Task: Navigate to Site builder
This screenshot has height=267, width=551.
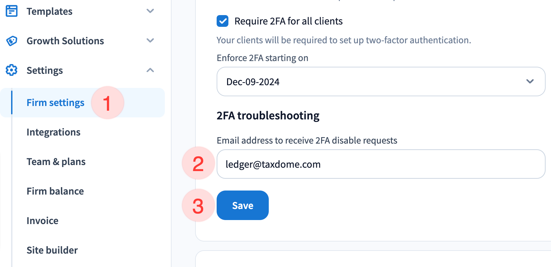Action: coord(52,250)
